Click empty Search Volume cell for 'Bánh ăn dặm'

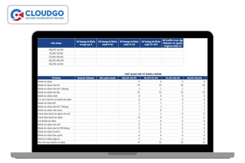tap(86, 81)
